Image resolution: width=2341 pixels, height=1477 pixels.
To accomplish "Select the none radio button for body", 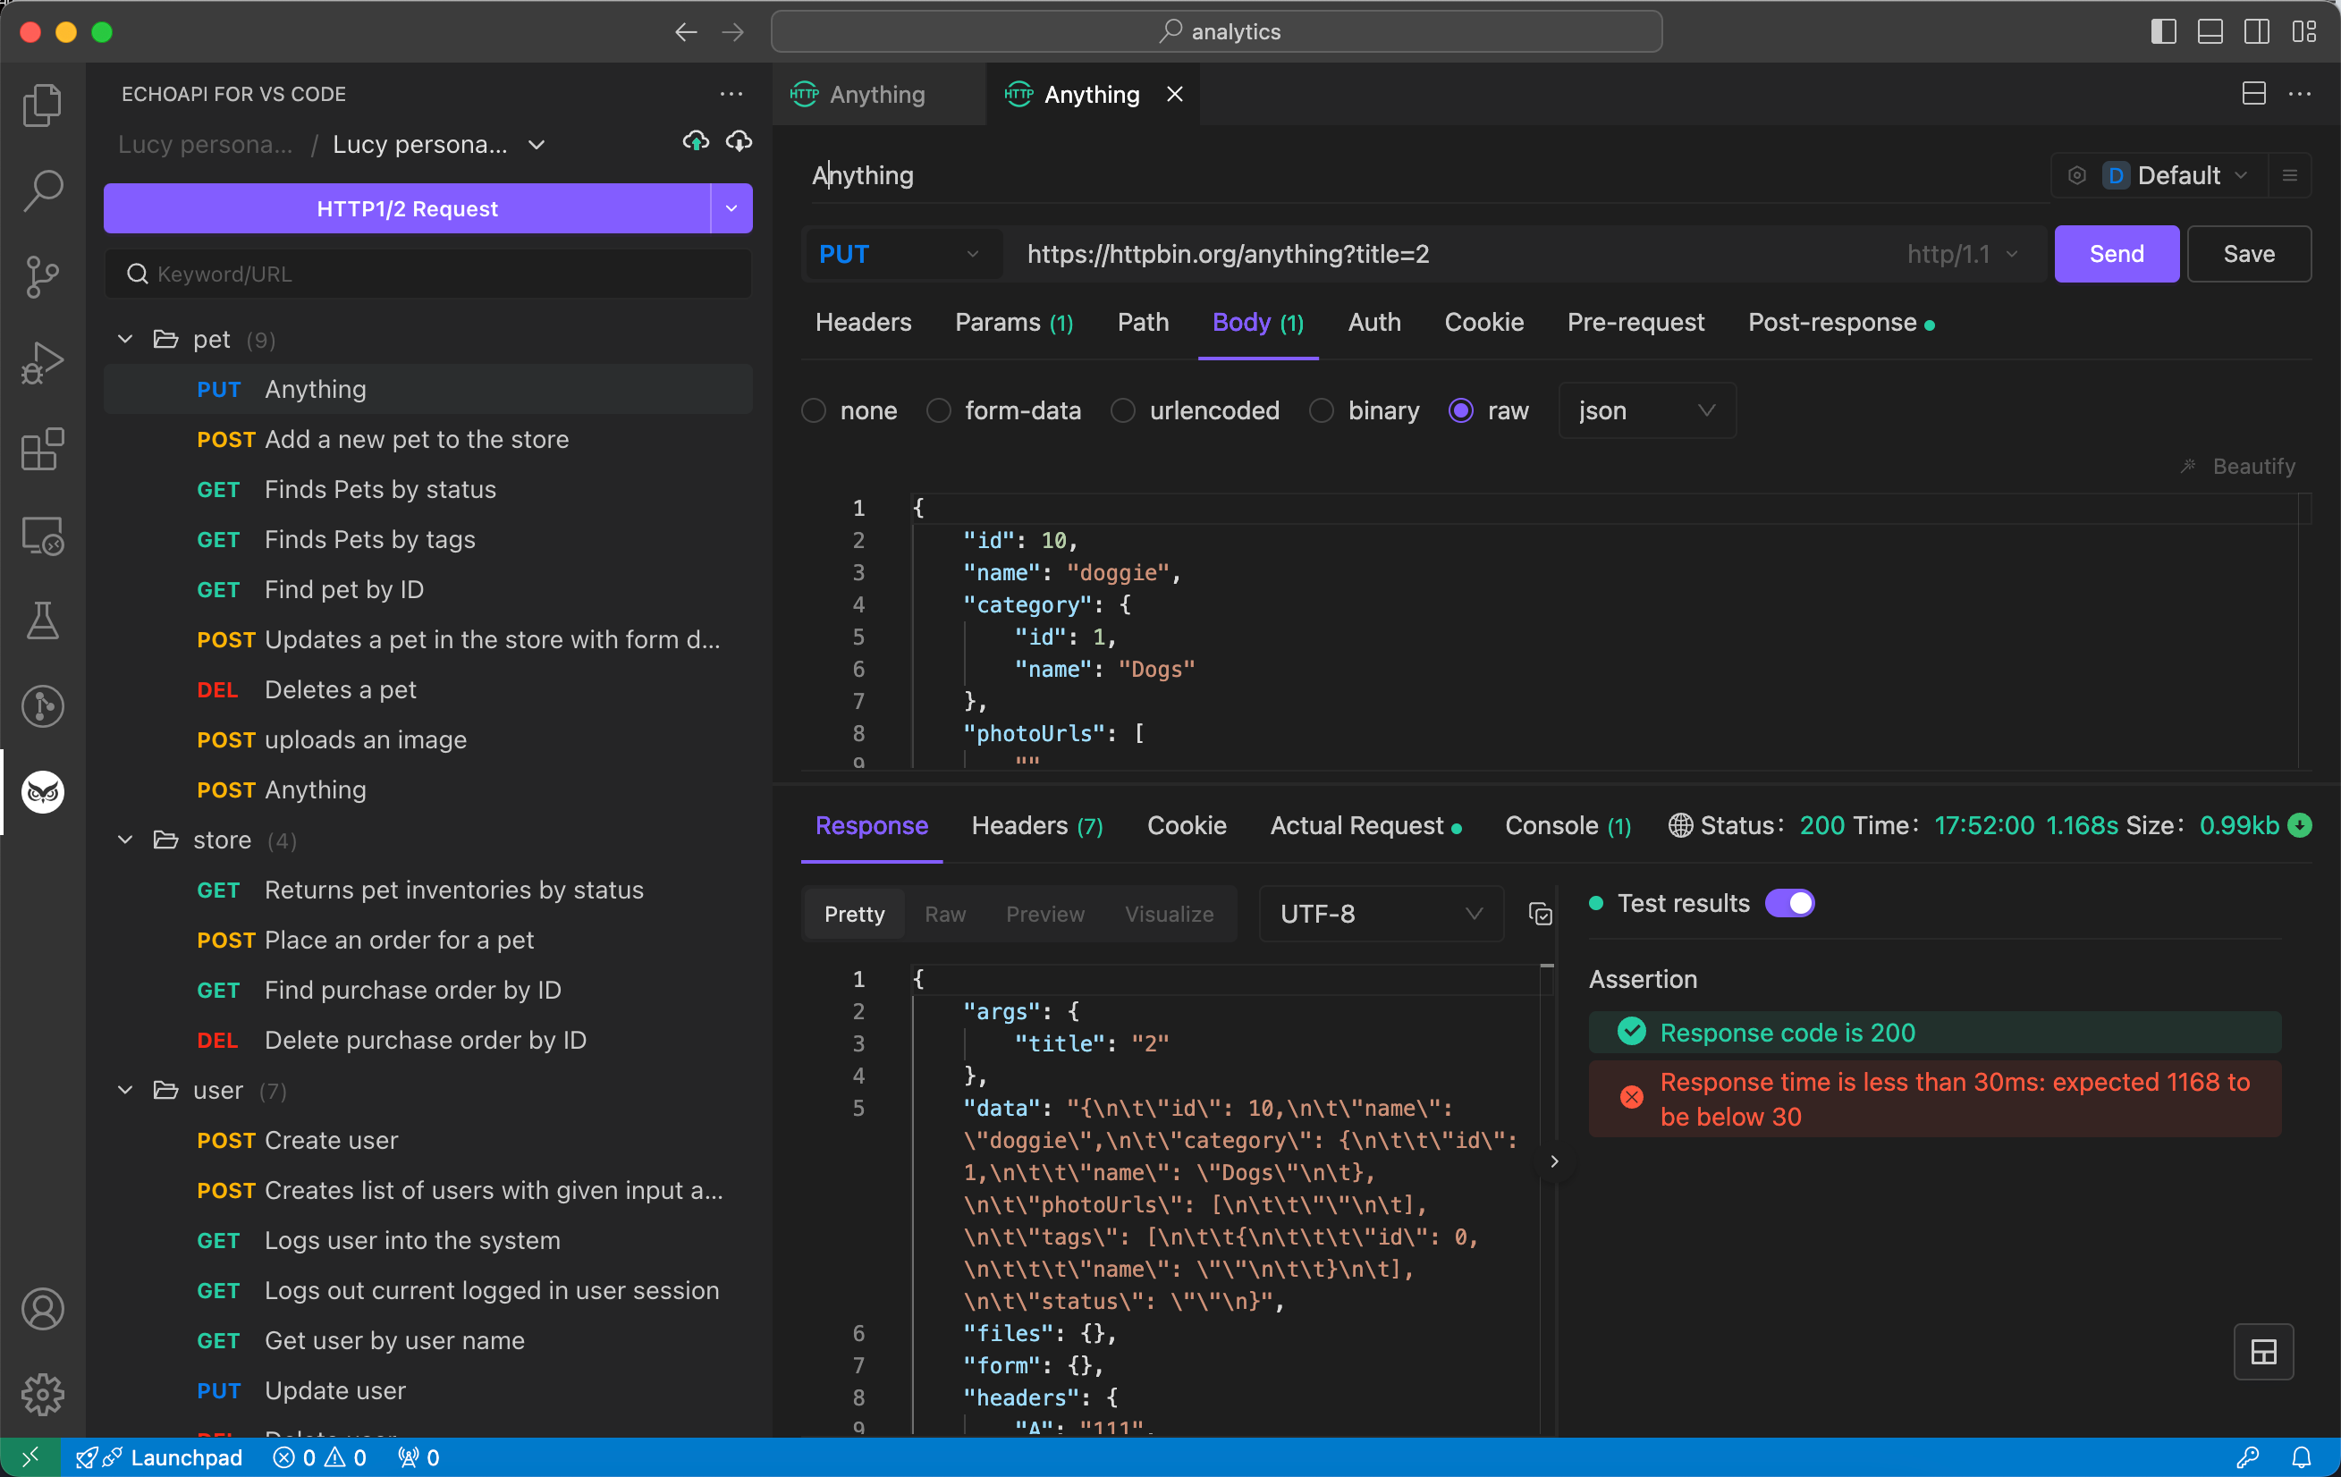I will coord(813,412).
